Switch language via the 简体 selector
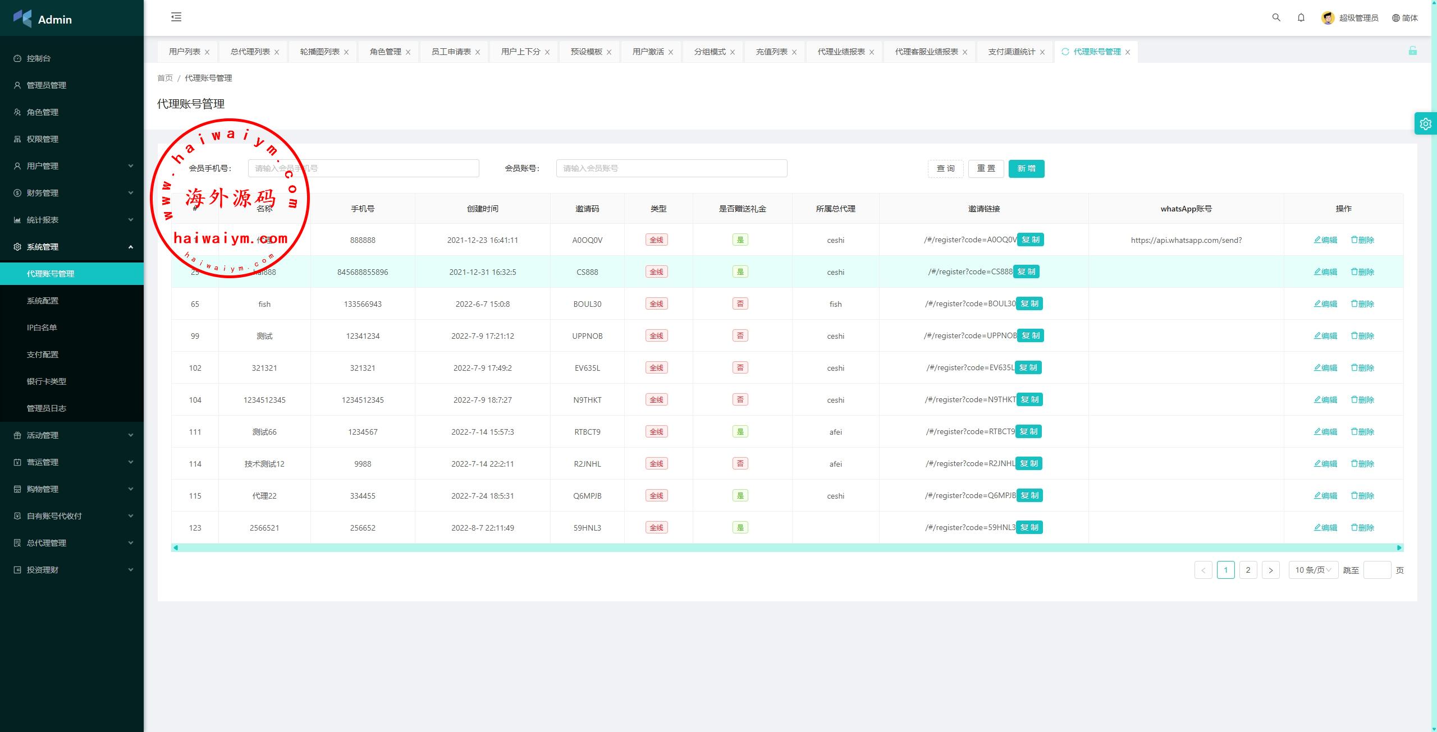 [x=1404, y=18]
